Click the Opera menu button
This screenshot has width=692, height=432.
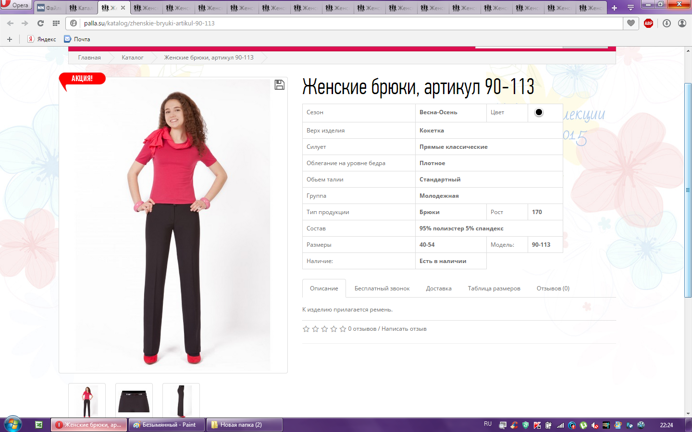[x=15, y=5]
